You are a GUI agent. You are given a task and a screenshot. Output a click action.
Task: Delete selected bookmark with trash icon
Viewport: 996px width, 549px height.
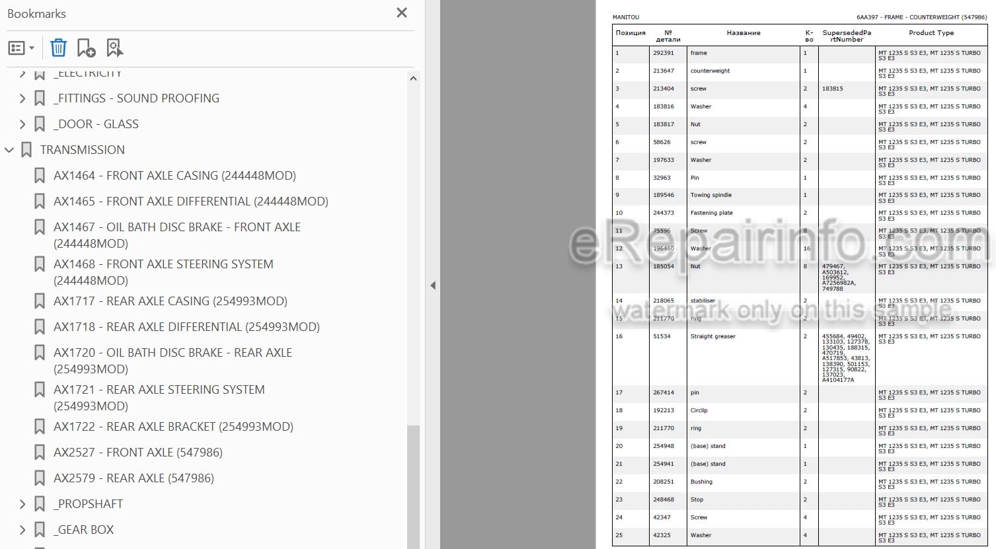(59, 48)
